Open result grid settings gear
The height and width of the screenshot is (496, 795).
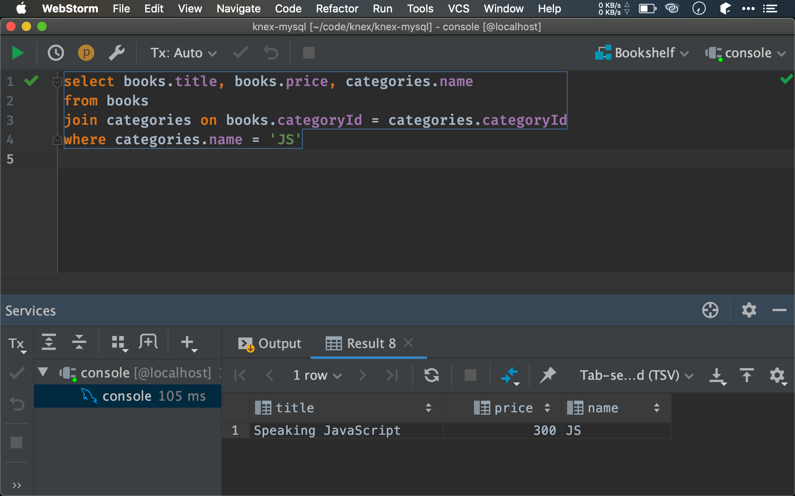[x=778, y=376]
